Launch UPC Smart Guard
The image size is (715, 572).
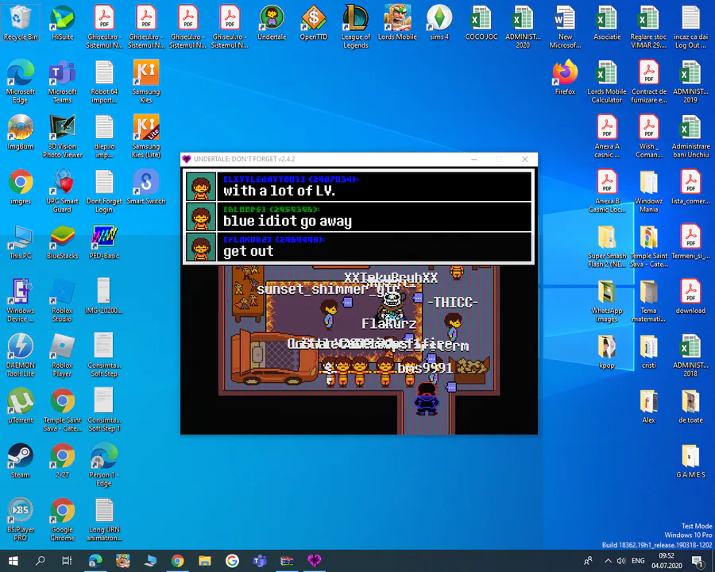pos(63,191)
